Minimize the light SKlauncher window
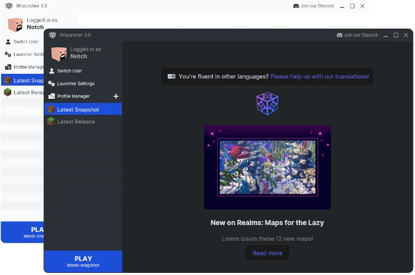415x275 pixels. click(342, 6)
